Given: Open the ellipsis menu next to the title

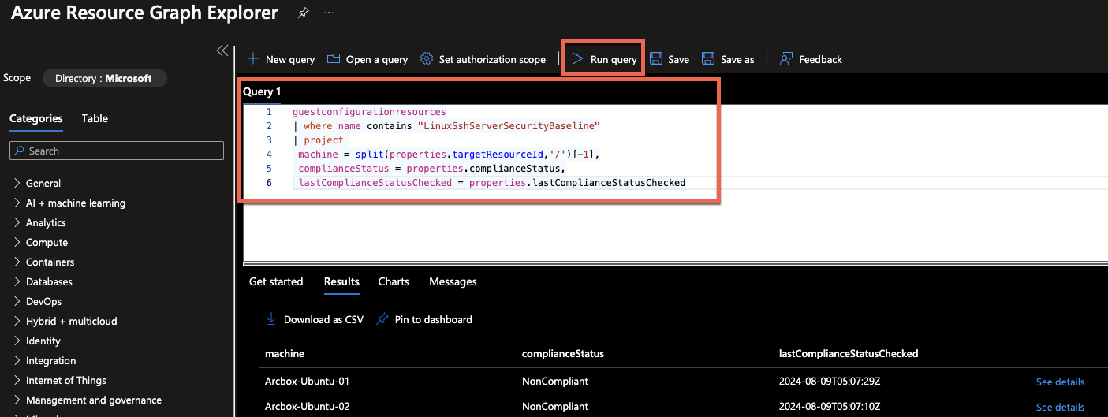Looking at the screenshot, I should click(x=329, y=13).
